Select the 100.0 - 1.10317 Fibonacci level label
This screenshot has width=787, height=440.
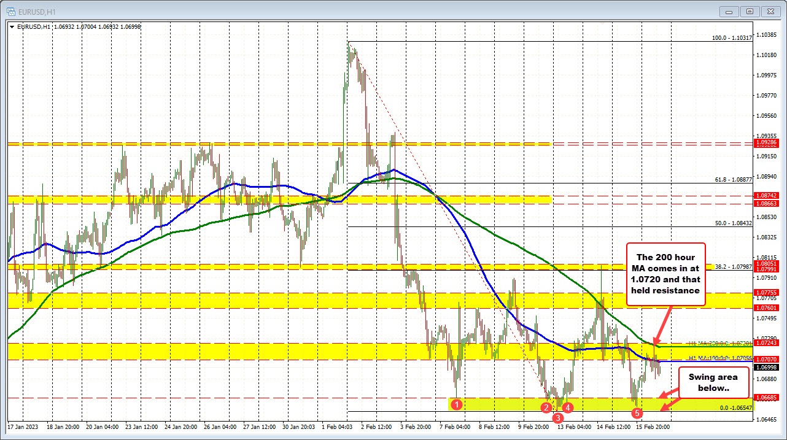click(732, 38)
